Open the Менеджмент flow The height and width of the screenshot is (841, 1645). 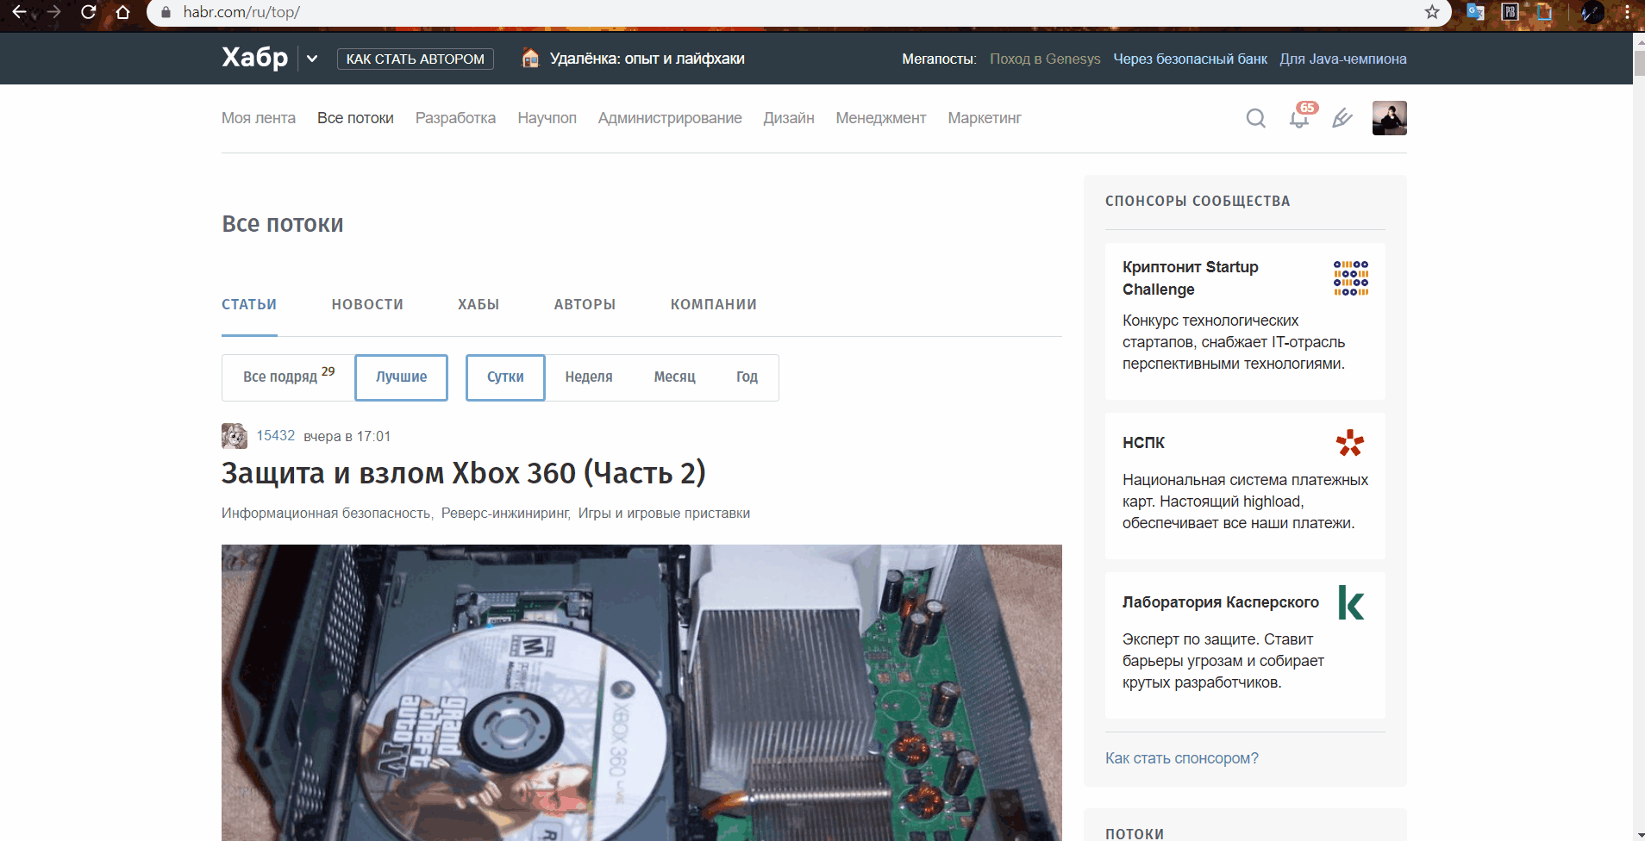click(x=881, y=118)
